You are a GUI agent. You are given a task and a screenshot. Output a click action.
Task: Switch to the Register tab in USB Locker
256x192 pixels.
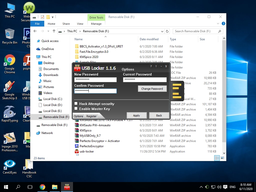[92, 116]
